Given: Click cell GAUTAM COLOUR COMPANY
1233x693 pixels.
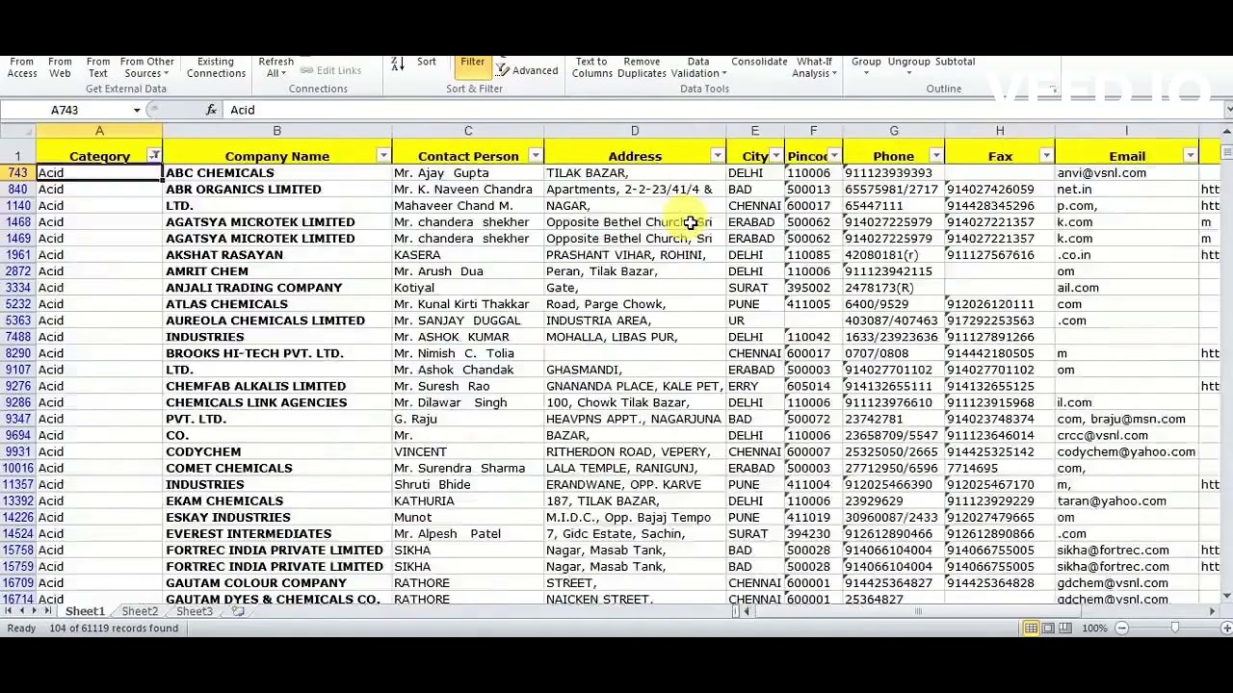Looking at the screenshot, I should 276,582.
